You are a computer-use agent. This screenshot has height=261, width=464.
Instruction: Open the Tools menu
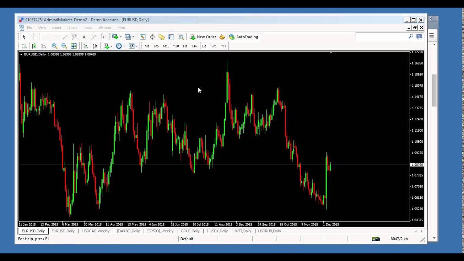pos(88,28)
